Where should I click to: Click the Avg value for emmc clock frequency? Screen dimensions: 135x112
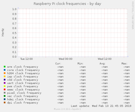click(105, 90)
